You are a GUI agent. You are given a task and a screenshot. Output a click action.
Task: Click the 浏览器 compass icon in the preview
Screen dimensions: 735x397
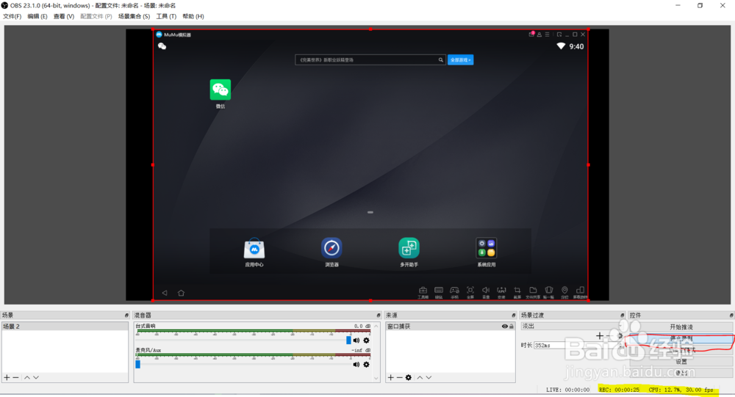331,247
